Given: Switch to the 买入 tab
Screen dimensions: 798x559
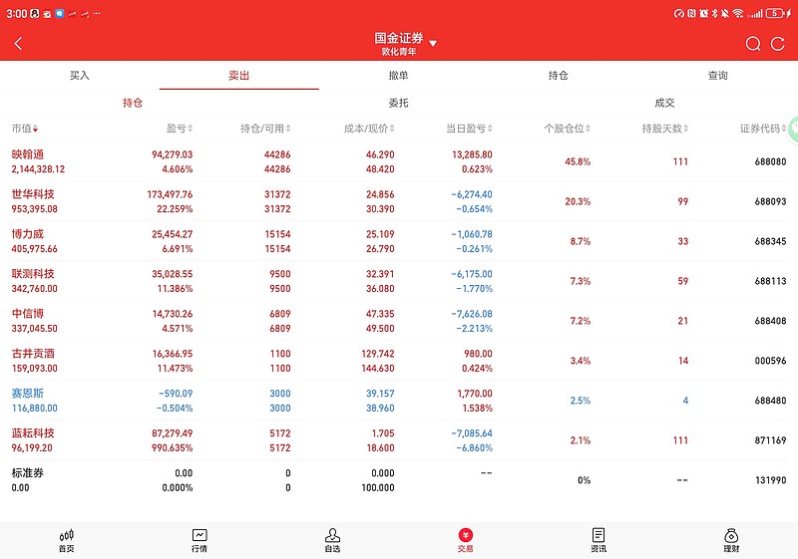Looking at the screenshot, I should (80, 76).
